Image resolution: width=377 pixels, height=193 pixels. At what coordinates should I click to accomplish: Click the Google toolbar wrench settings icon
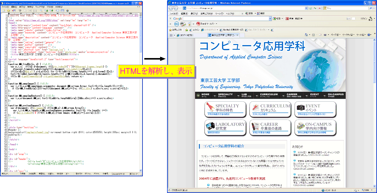pyautogui.click(x=370, y=19)
